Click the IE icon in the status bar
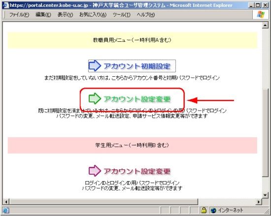The height and width of the screenshot is (216, 271). tap(6, 210)
